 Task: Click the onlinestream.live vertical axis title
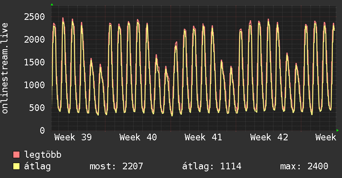pos(5,68)
